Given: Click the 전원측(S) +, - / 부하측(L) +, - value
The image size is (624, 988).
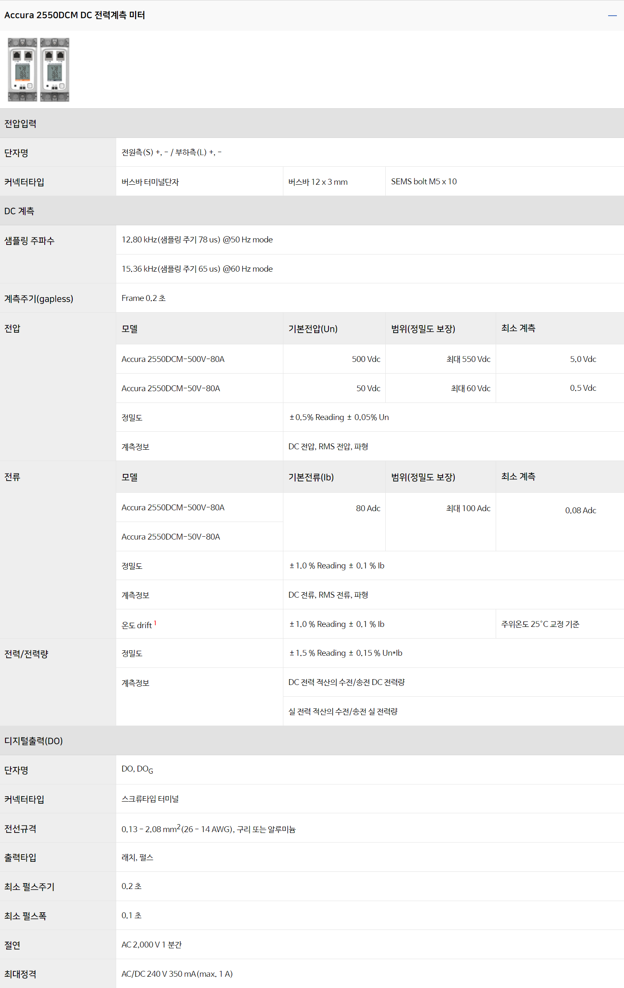Looking at the screenshot, I should (x=171, y=153).
